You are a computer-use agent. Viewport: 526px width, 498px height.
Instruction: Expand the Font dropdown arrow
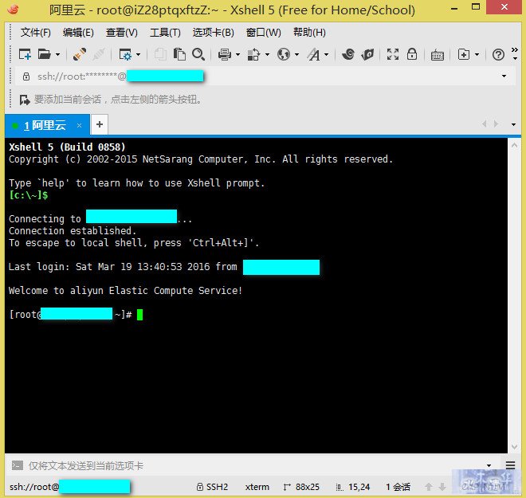[x=327, y=55]
